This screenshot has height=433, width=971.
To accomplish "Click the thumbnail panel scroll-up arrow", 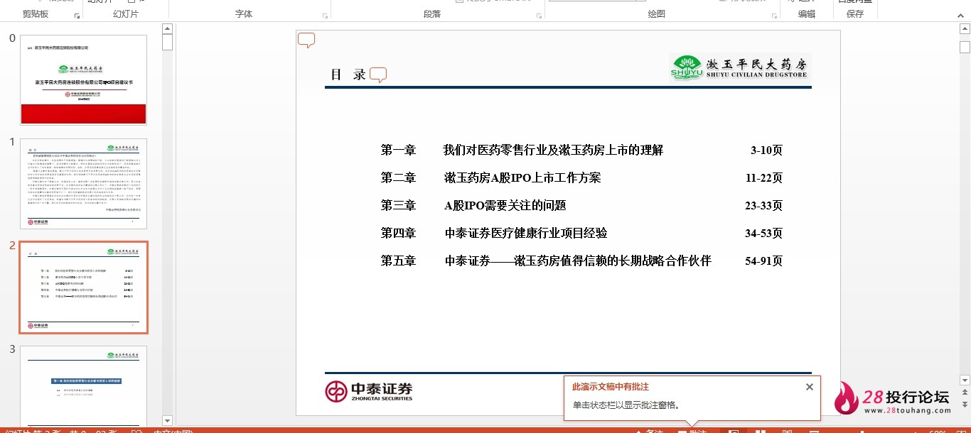I will point(167,29).
